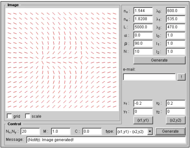Click the director field image canvas
This screenshot has width=191, height=148.
(x=62, y=60)
